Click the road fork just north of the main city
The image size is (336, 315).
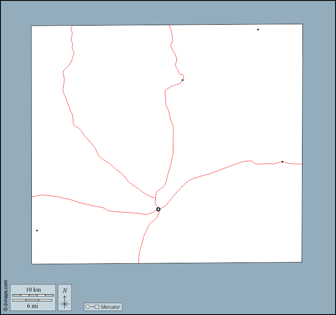155,198
